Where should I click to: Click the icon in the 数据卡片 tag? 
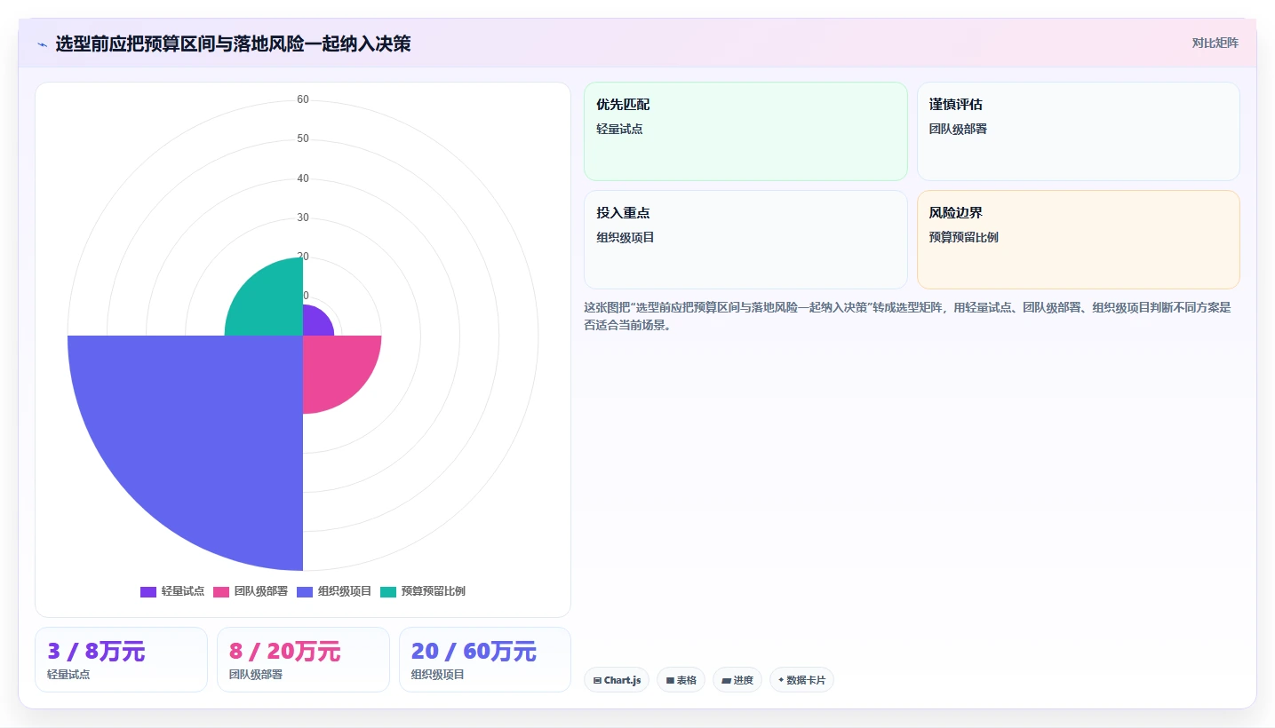click(x=781, y=680)
